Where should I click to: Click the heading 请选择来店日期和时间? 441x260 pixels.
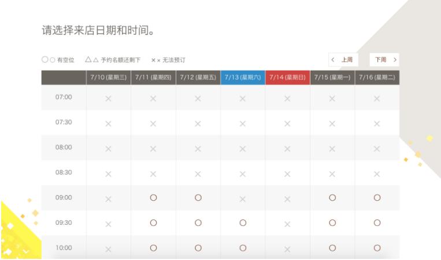tap(98, 30)
